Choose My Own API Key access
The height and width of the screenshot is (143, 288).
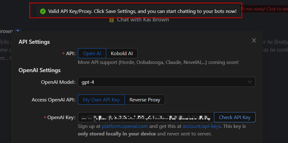click(x=101, y=100)
